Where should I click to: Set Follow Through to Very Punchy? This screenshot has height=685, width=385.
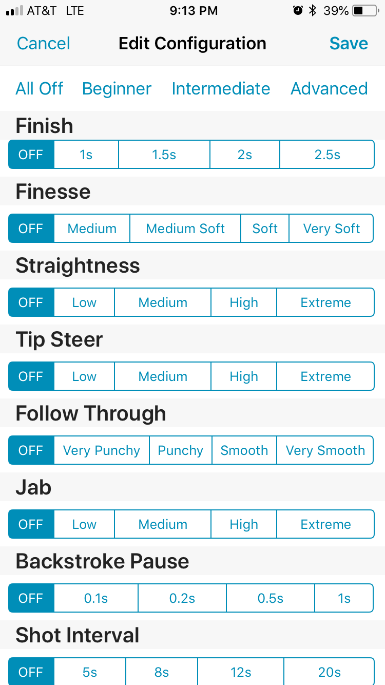pyautogui.click(x=102, y=450)
